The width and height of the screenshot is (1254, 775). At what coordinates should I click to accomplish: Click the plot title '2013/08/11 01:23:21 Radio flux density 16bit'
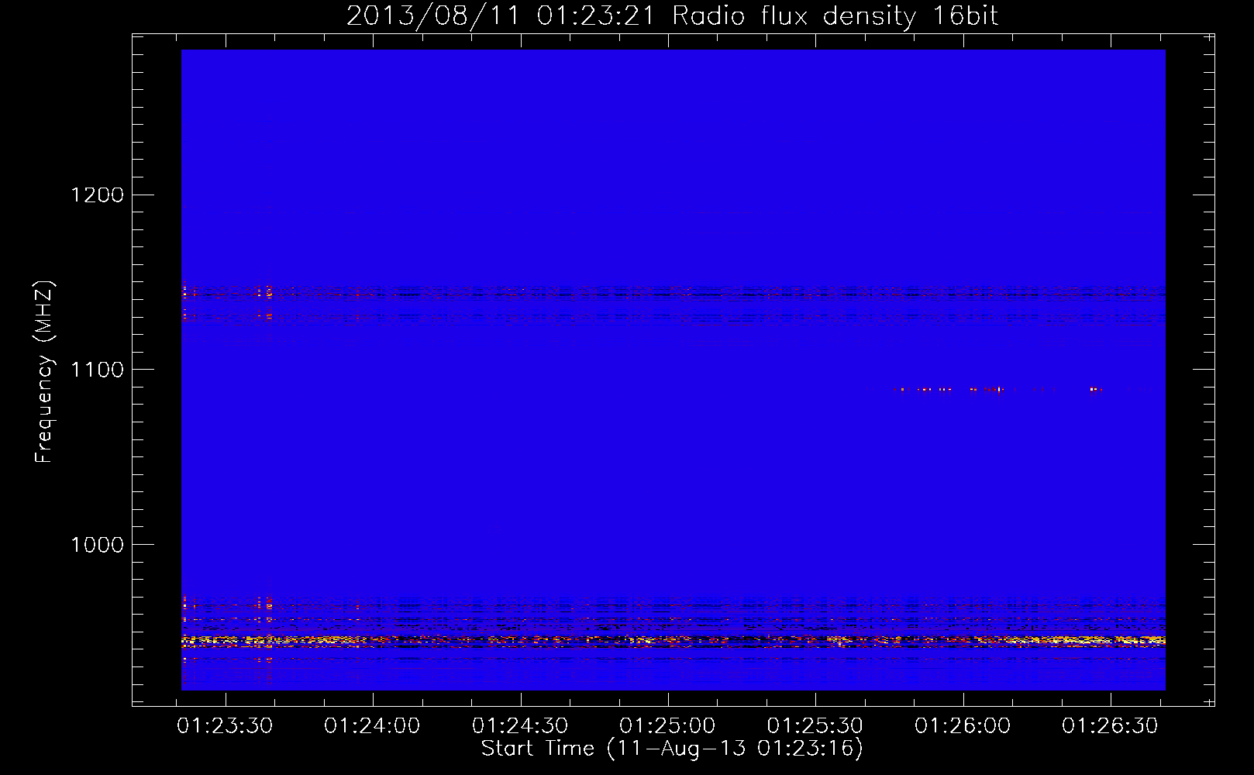tap(672, 16)
